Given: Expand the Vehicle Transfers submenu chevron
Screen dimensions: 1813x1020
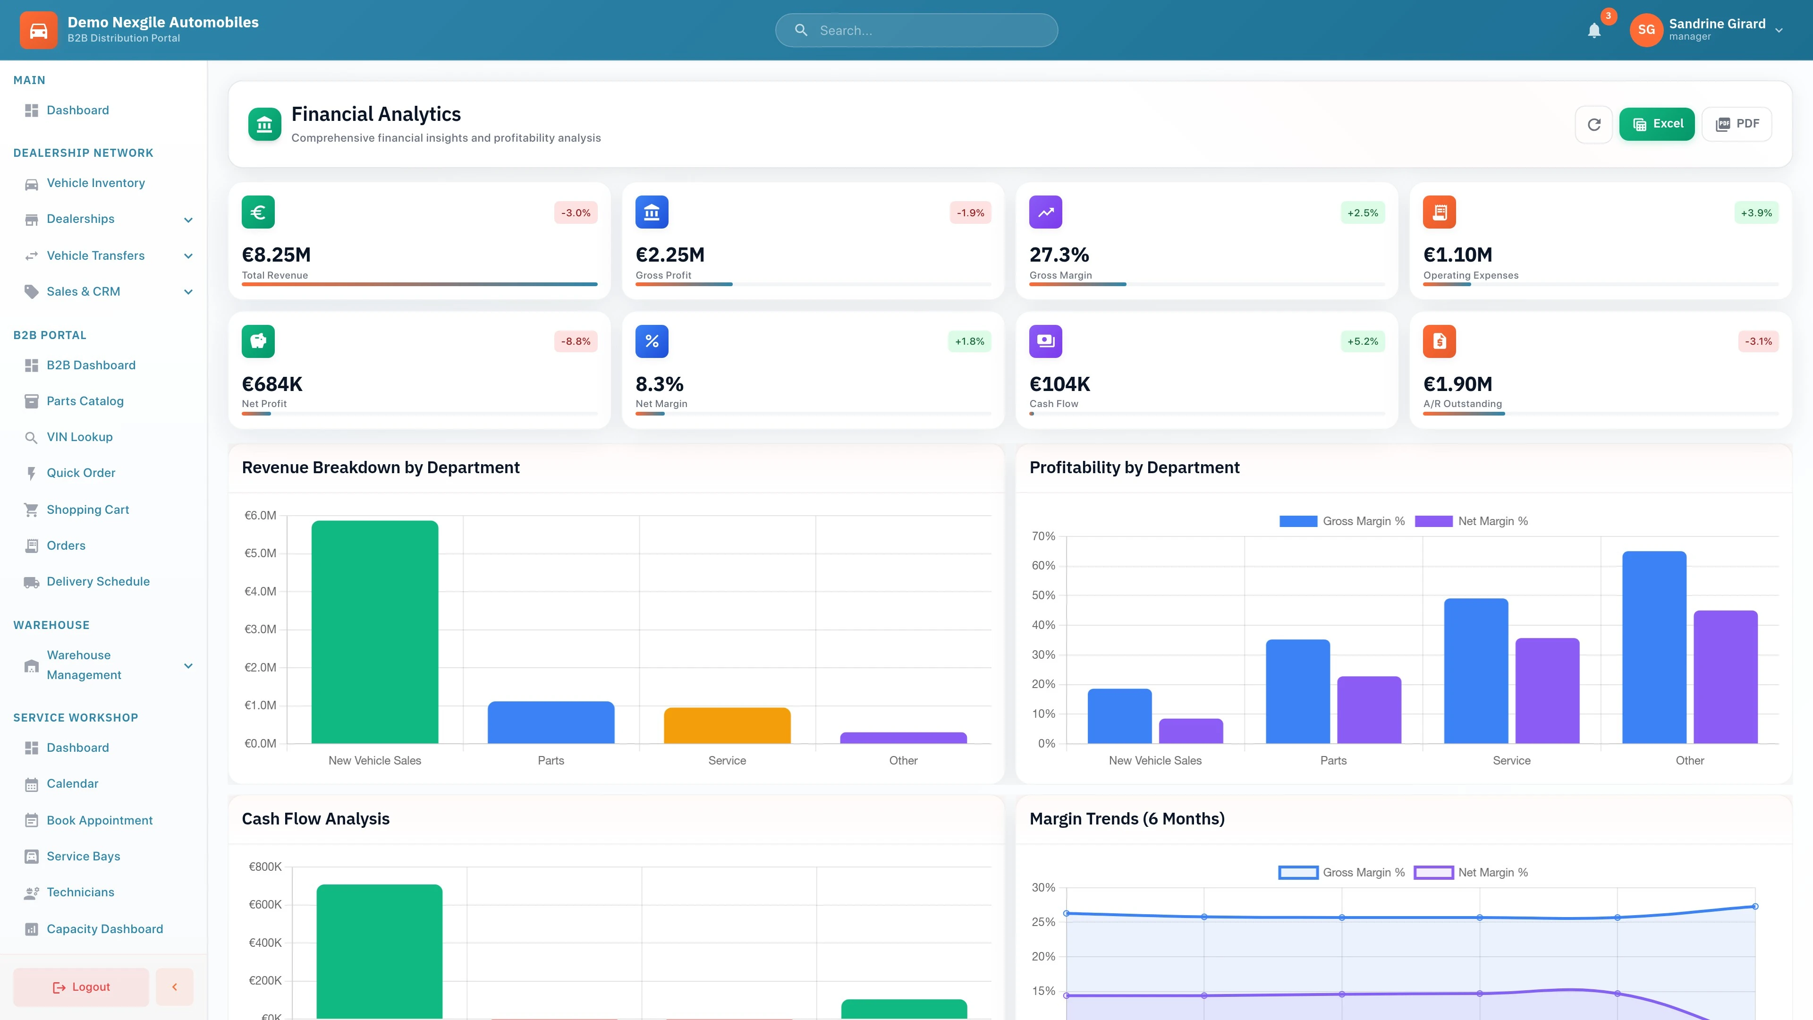Looking at the screenshot, I should click(188, 256).
